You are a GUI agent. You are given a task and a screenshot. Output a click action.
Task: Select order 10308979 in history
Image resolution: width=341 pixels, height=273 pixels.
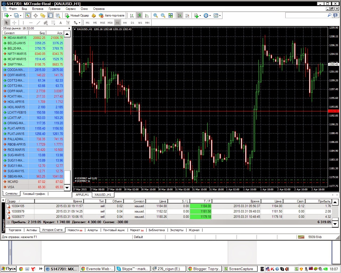coord(169,211)
